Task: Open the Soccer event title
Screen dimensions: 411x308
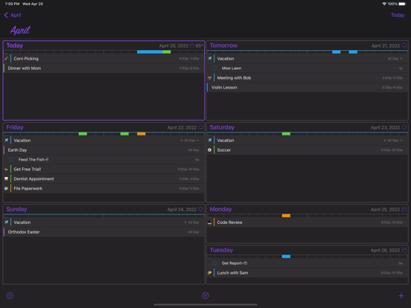Action: [x=224, y=150]
